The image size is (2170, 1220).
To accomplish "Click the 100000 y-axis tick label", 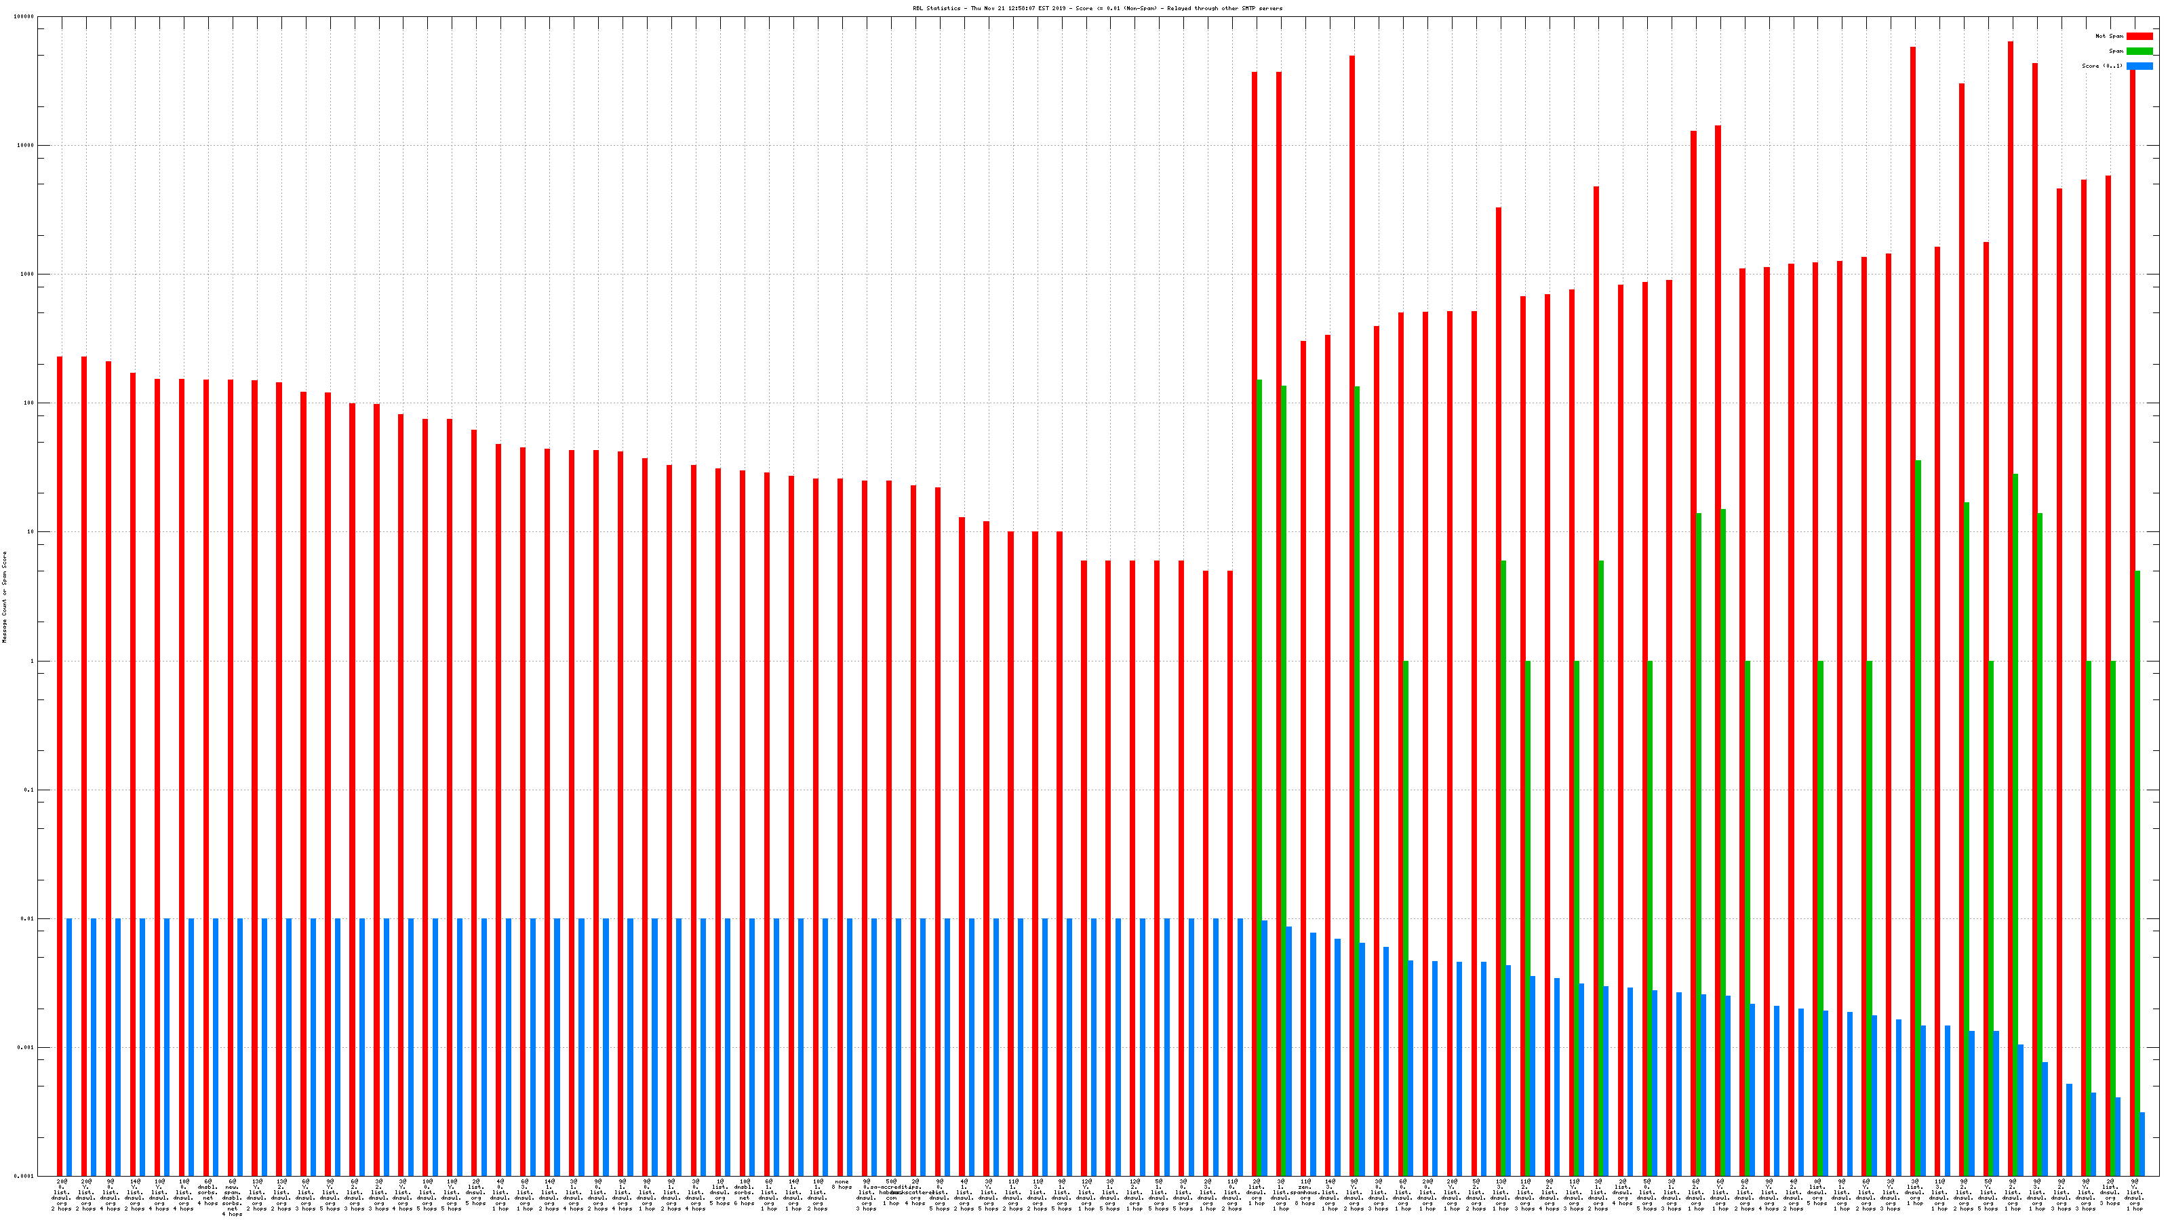I will point(24,17).
